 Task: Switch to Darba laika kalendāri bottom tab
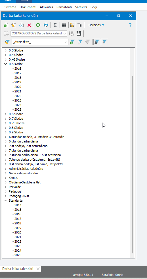pos(18,269)
